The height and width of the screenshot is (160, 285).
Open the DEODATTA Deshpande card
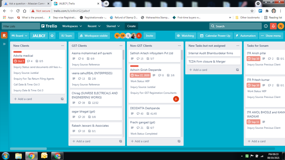[x=154, y=111]
